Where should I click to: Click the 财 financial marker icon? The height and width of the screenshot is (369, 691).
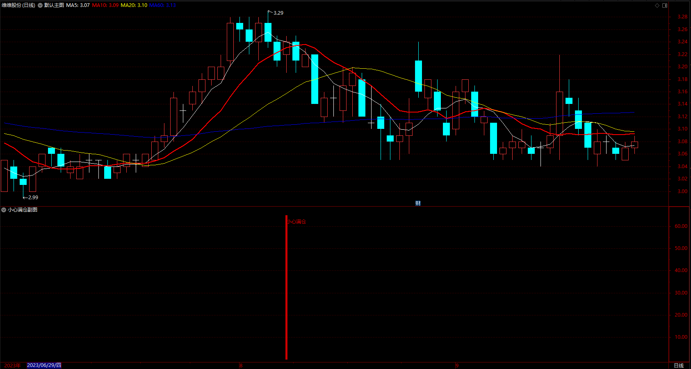pyautogui.click(x=418, y=203)
